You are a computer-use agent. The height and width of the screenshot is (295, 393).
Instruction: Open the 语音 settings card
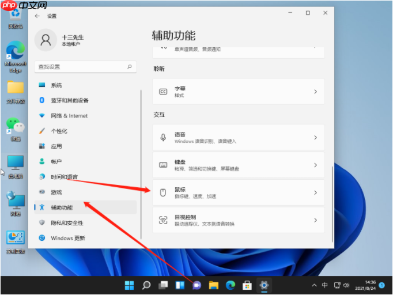click(239, 138)
